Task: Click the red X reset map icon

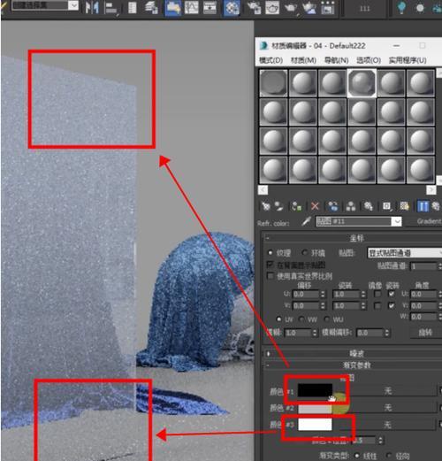Action: tap(315, 206)
